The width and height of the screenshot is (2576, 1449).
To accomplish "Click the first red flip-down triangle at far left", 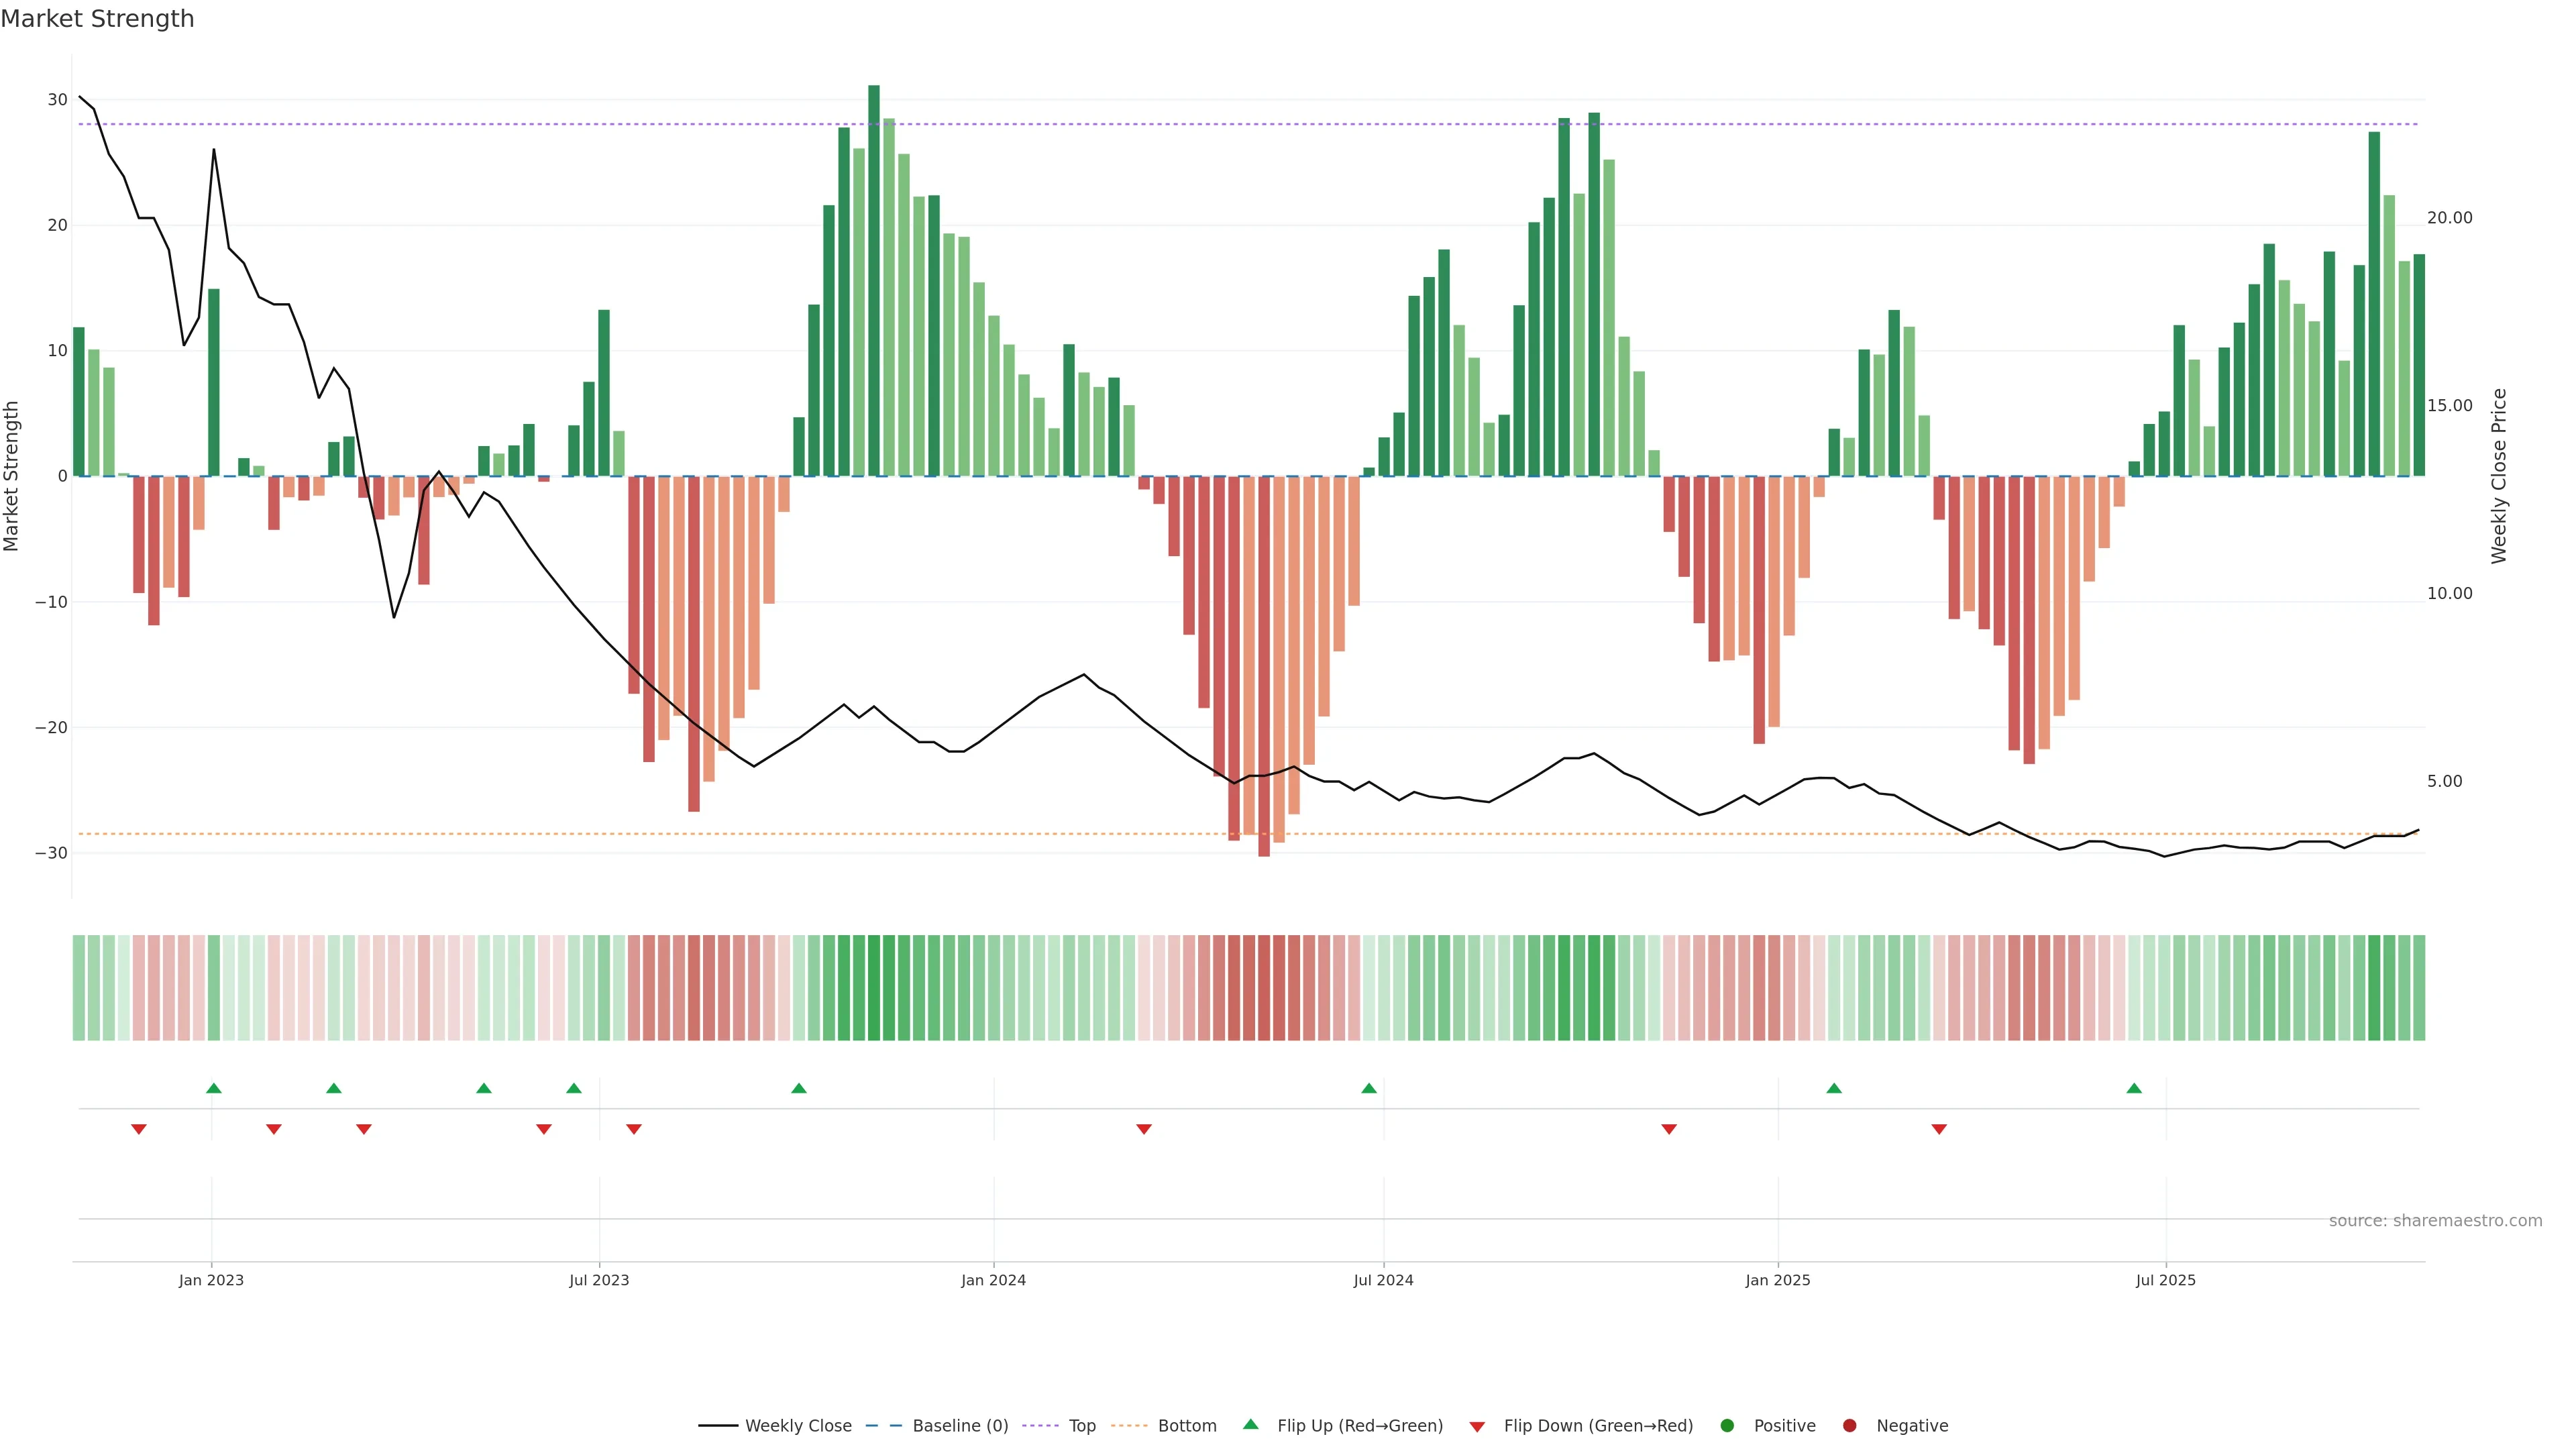I will [139, 1129].
